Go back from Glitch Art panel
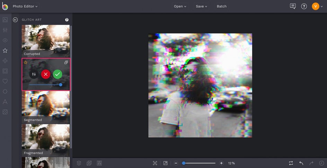 (15, 20)
